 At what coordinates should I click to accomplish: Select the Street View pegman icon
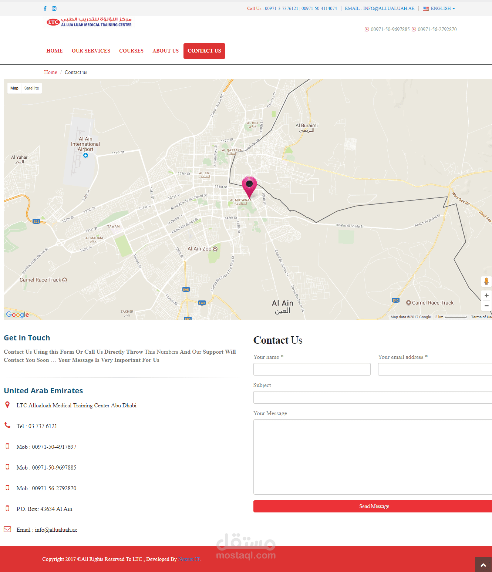point(486,281)
